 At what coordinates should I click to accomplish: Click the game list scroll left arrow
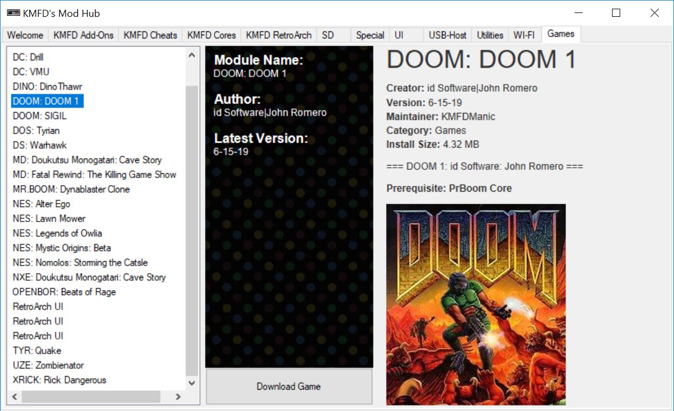pyautogui.click(x=15, y=397)
